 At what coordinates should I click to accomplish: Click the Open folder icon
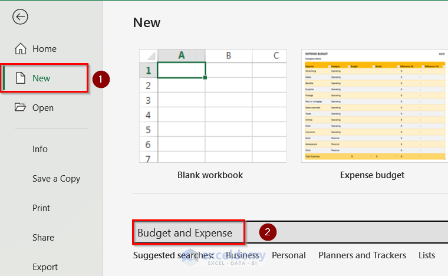tap(21, 108)
